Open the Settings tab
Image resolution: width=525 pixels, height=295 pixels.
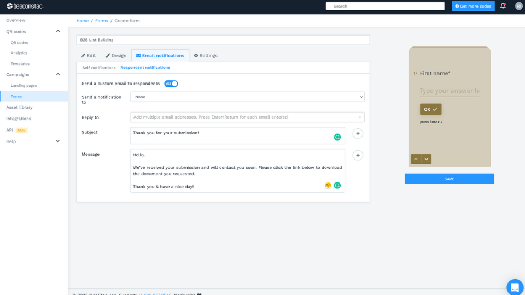click(x=206, y=56)
